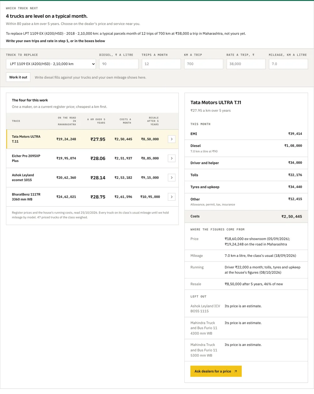Click the ₹10,95,000 resale value

point(150,197)
